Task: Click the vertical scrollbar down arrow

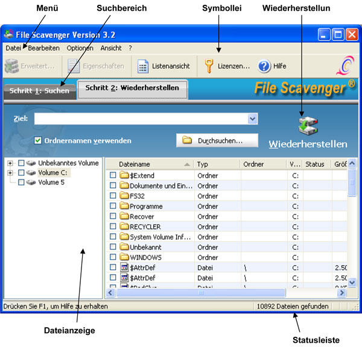Action: (x=352, y=282)
